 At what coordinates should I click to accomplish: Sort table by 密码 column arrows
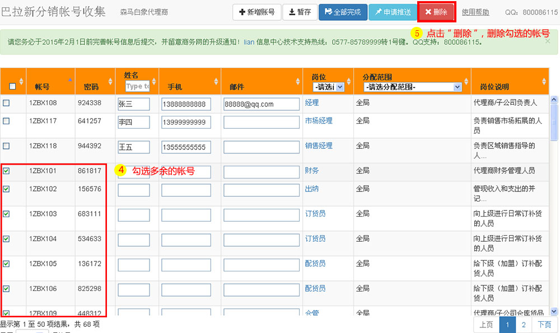point(110,81)
